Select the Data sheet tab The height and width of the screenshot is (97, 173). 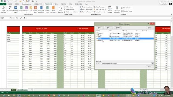(x=14, y=90)
